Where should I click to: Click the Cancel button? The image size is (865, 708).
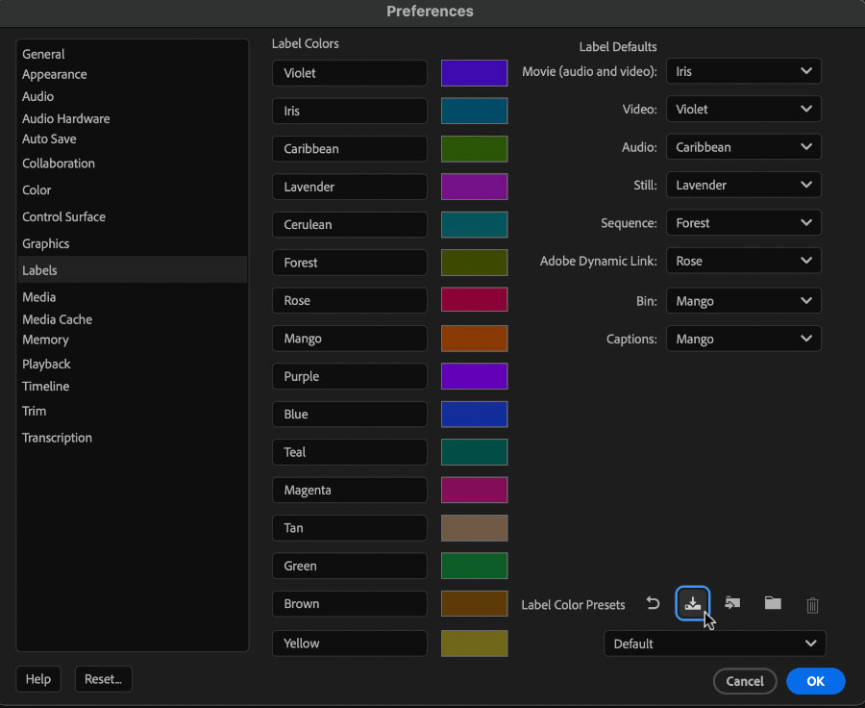tap(745, 681)
